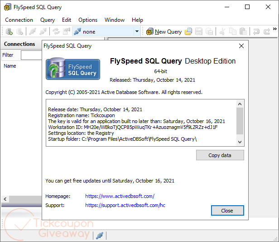
Task: Click the plug icon in status bar
Action: [x=100, y=235]
